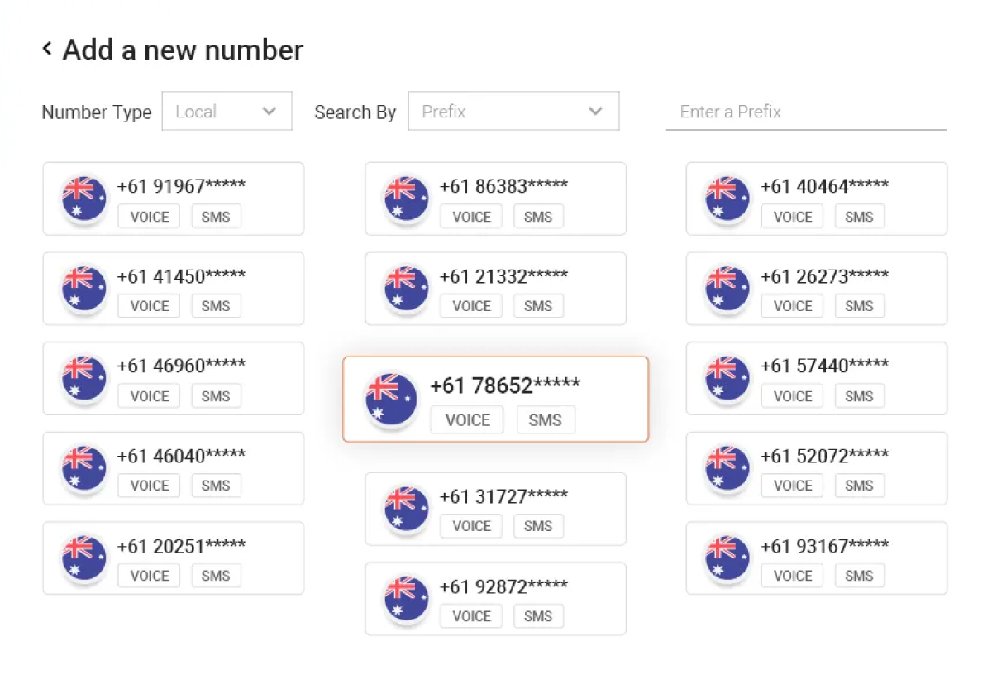Toggle SMS for +61 46960*****
This screenshot has height=675, width=992.
pos(216,396)
